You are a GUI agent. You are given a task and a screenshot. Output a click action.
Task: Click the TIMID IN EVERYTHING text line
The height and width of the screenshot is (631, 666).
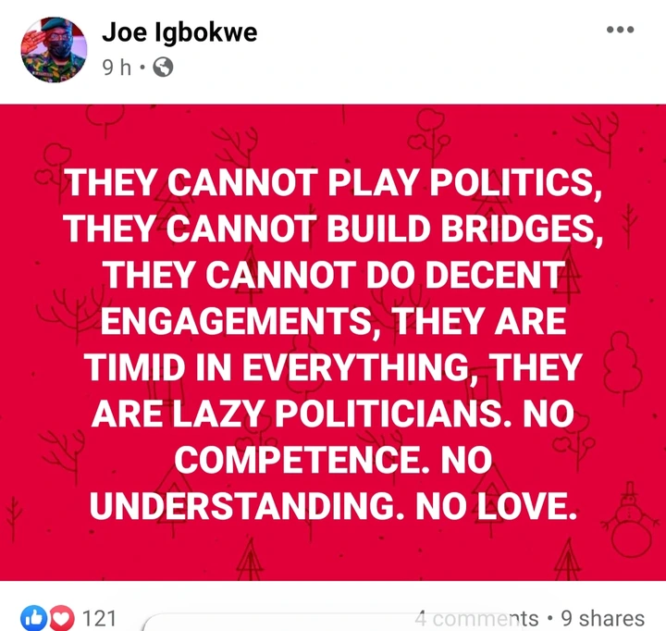coord(333,367)
